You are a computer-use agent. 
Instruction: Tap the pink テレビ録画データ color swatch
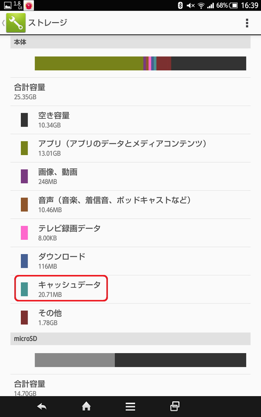24,233
